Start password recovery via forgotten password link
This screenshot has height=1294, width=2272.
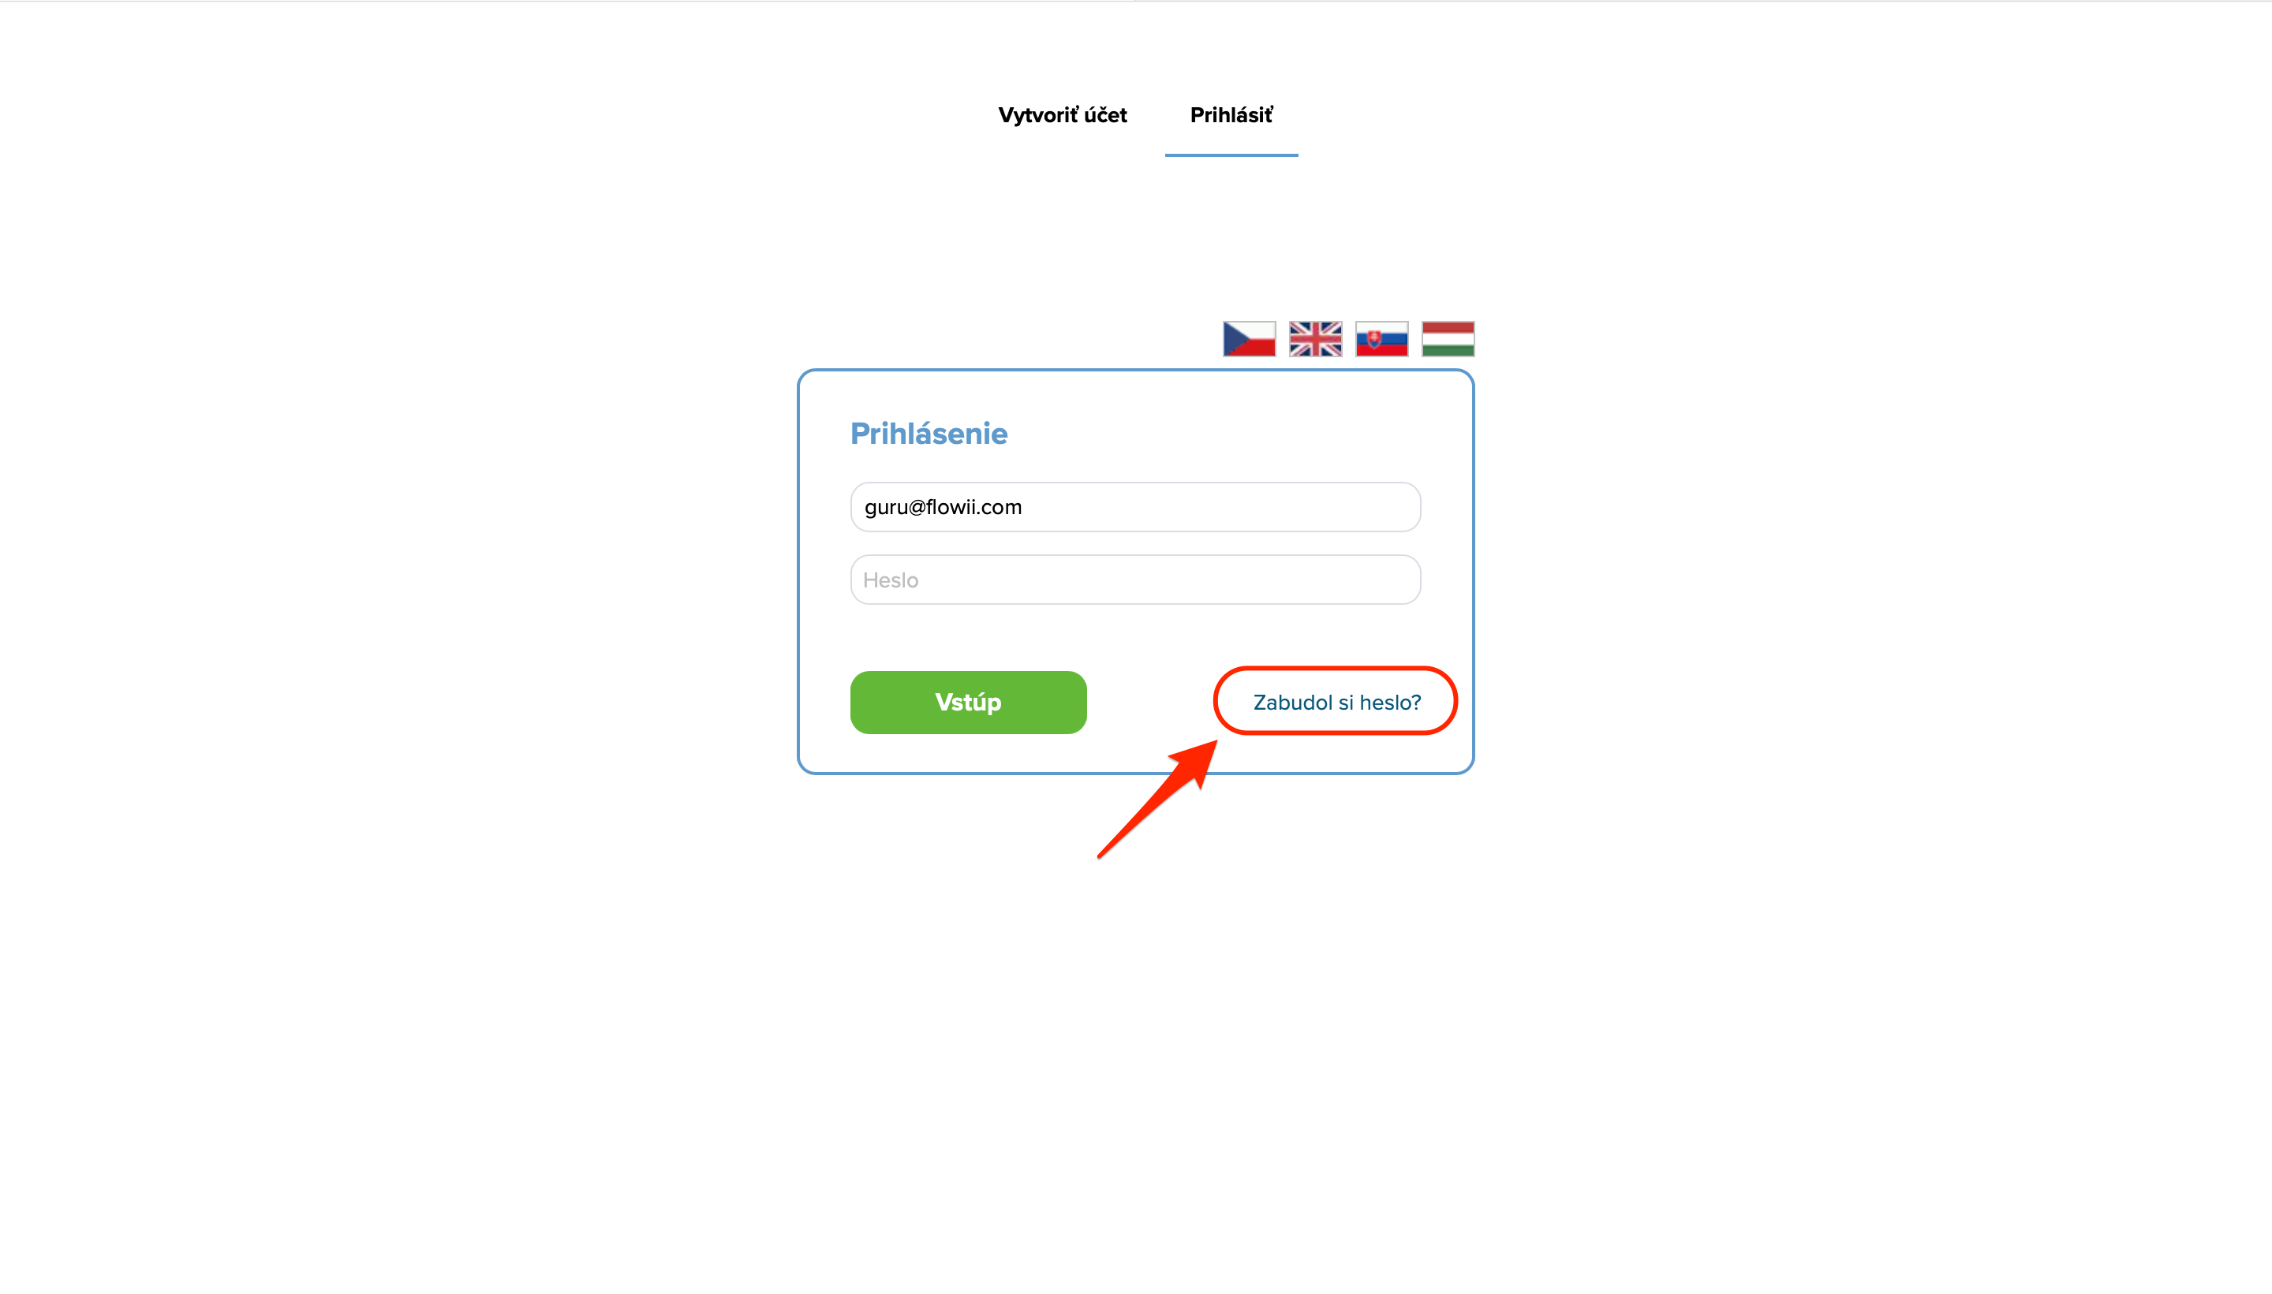click(x=1336, y=702)
